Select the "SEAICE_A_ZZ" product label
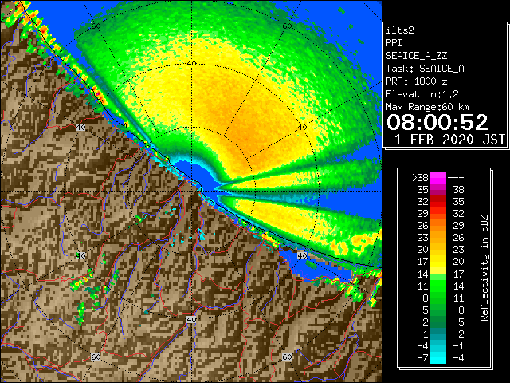The width and height of the screenshot is (510, 383). pos(417,56)
